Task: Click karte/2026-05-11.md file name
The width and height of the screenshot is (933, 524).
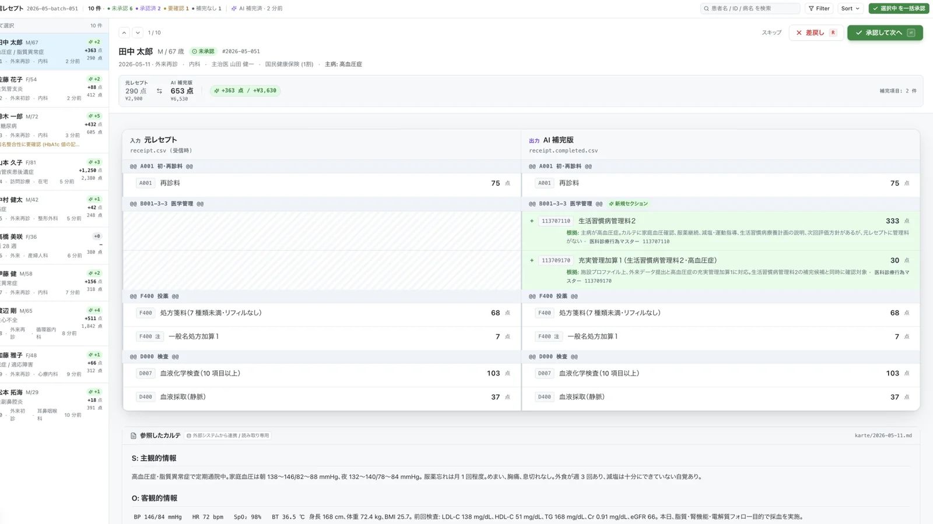Action: coord(883,436)
